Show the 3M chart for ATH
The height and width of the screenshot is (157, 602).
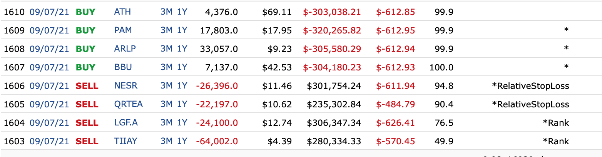point(167,12)
